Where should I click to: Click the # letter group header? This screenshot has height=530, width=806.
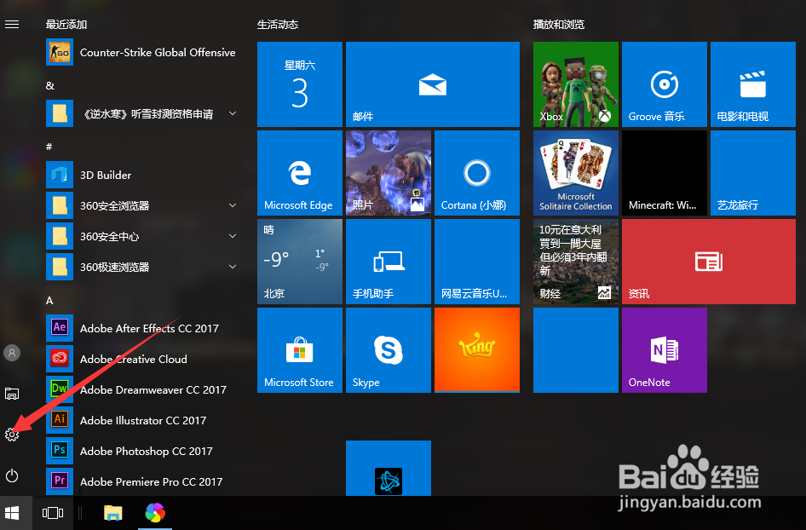(x=49, y=147)
